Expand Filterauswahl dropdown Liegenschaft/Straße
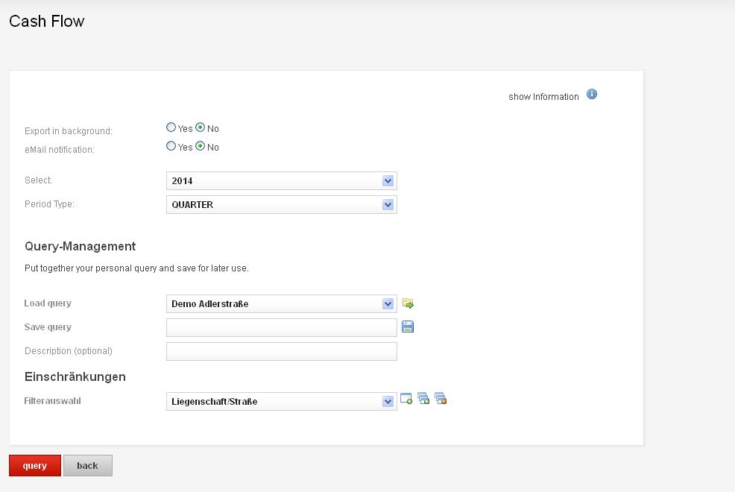735x492 pixels. (x=282, y=402)
